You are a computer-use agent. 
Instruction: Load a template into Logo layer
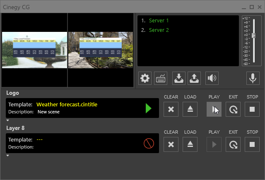click(190, 109)
